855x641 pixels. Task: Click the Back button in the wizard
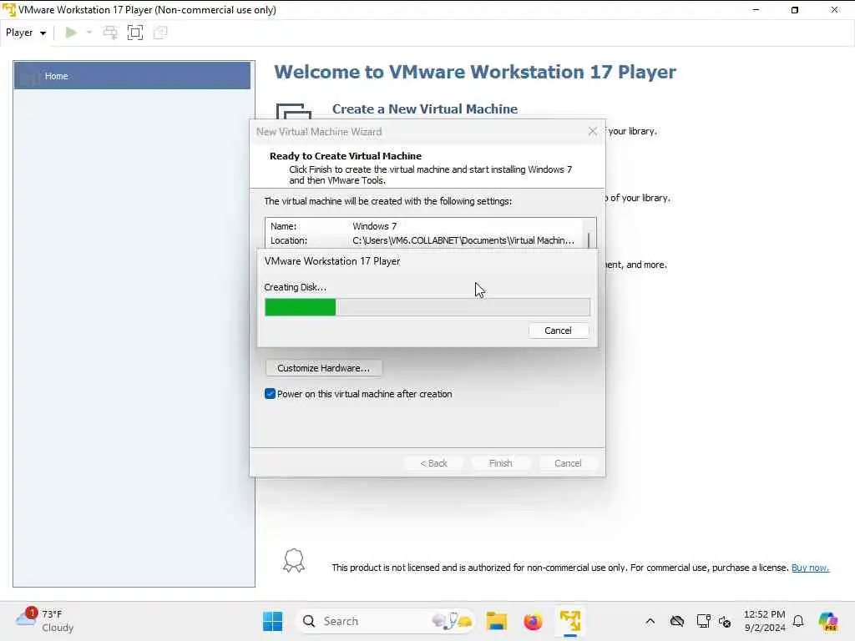[x=433, y=462]
